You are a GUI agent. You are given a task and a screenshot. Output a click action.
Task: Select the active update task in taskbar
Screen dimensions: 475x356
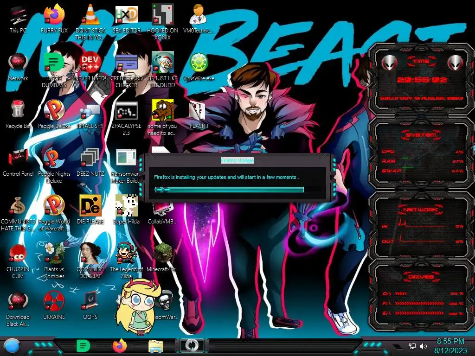click(192, 345)
